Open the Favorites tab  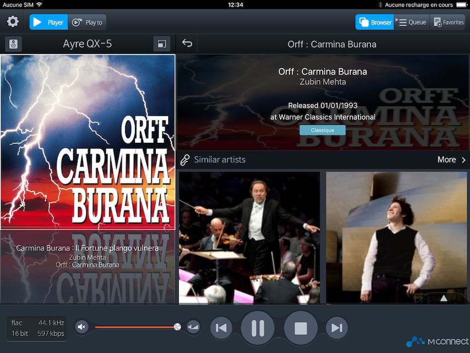click(448, 22)
